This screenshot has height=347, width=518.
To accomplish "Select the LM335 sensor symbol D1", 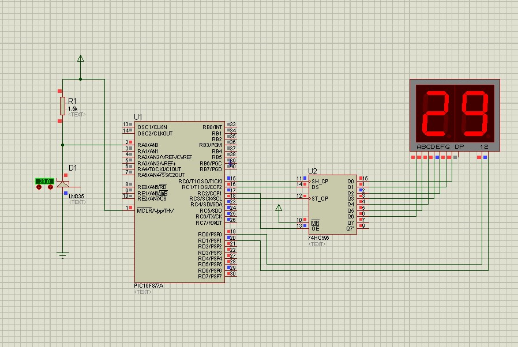I will [x=63, y=183].
